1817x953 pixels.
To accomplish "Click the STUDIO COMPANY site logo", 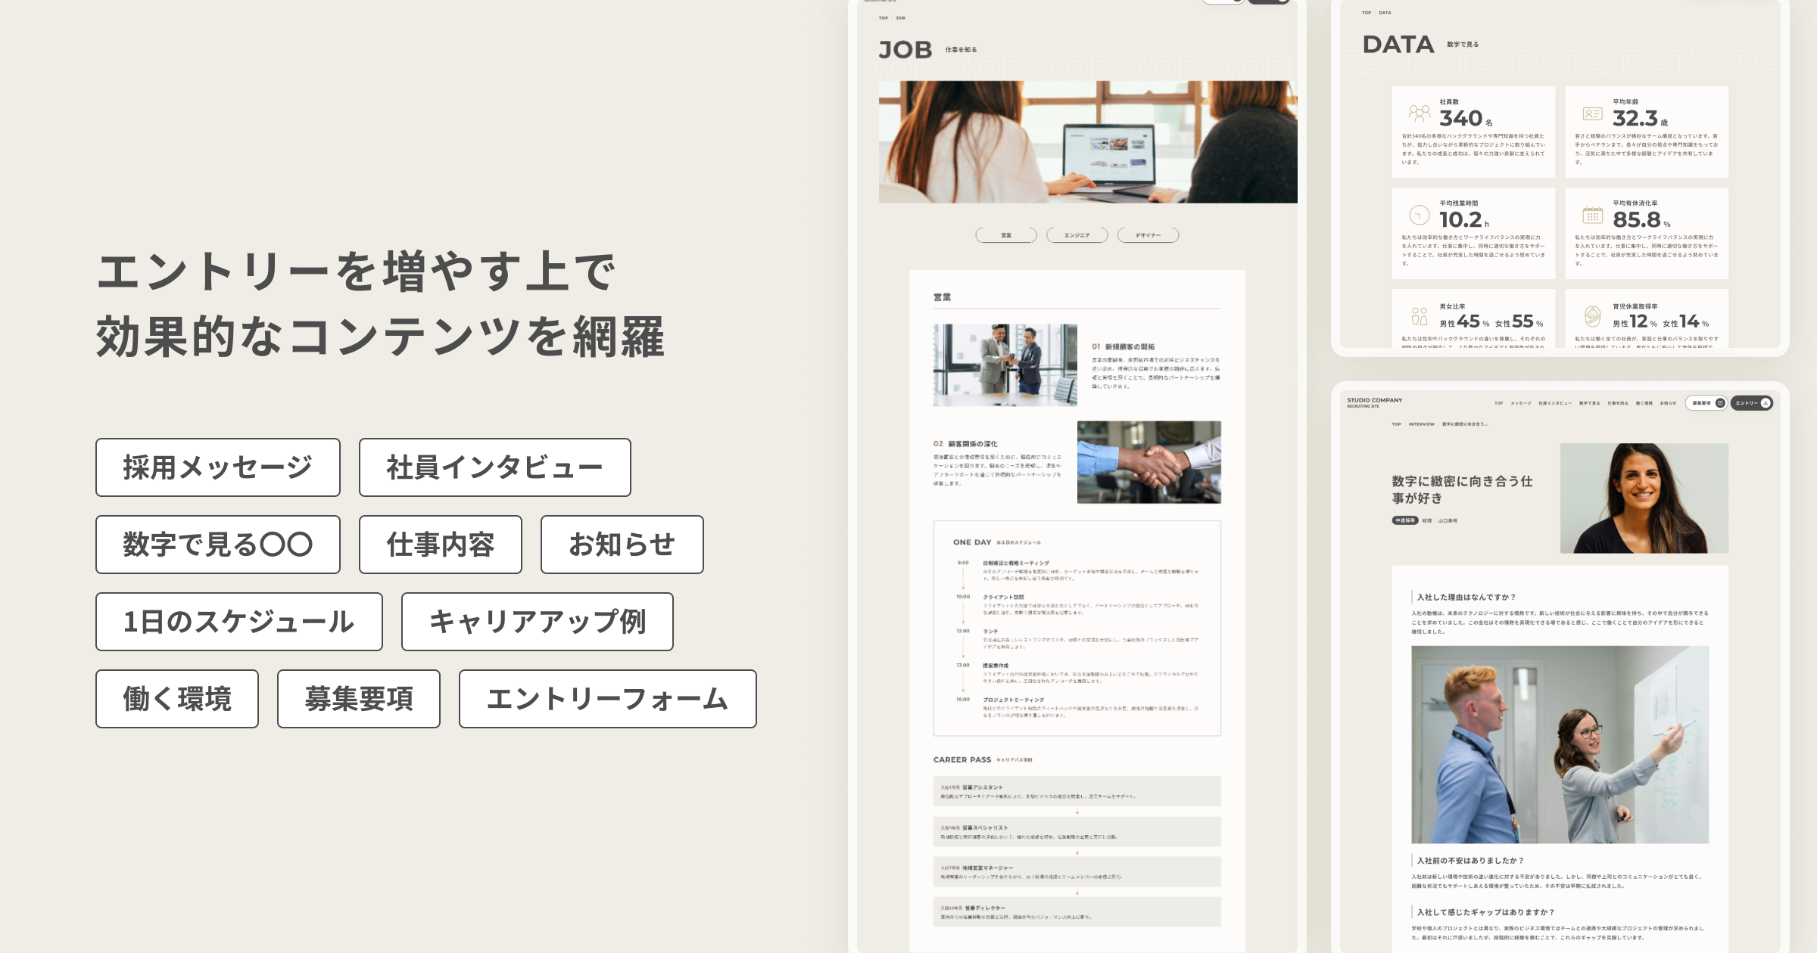I will pyautogui.click(x=1374, y=402).
